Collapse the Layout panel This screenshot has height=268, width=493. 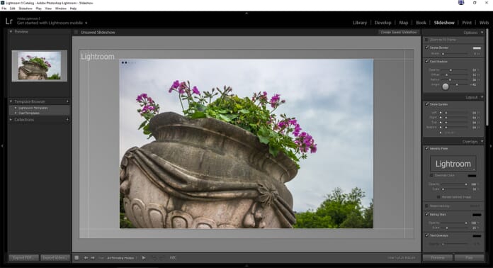click(482, 97)
